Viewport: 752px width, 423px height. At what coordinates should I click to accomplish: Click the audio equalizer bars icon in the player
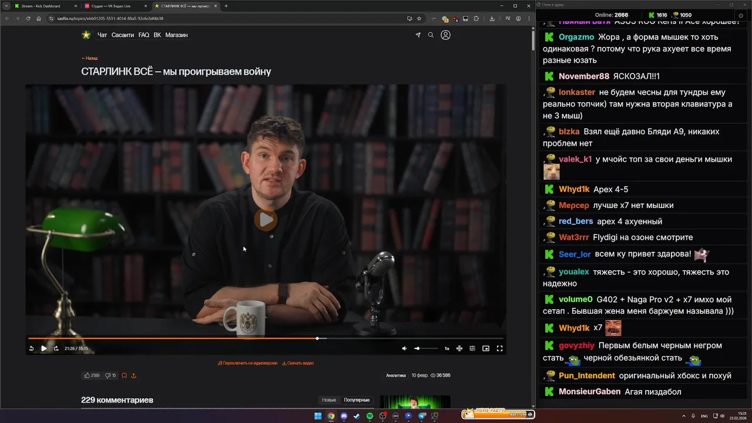(459, 348)
